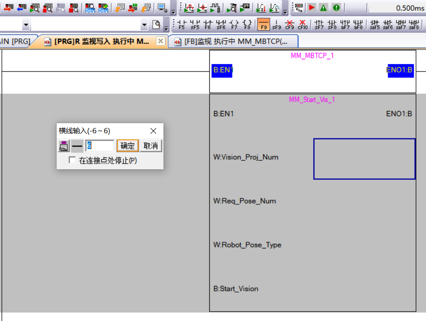Click the Dev modify value icon
Viewport: 426px width, 321px height.
(103, 8)
